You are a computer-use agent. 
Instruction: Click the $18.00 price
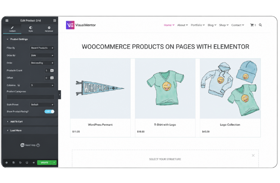[141, 132]
